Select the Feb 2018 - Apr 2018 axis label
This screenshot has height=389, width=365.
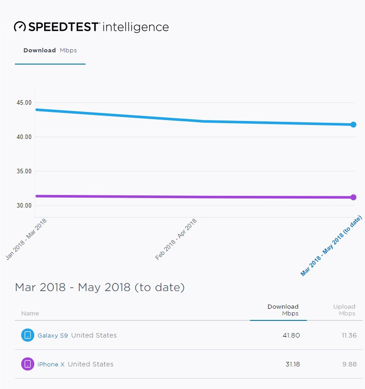176,239
